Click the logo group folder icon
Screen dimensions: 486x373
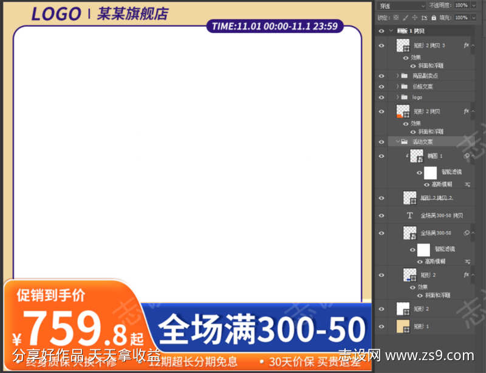point(405,97)
